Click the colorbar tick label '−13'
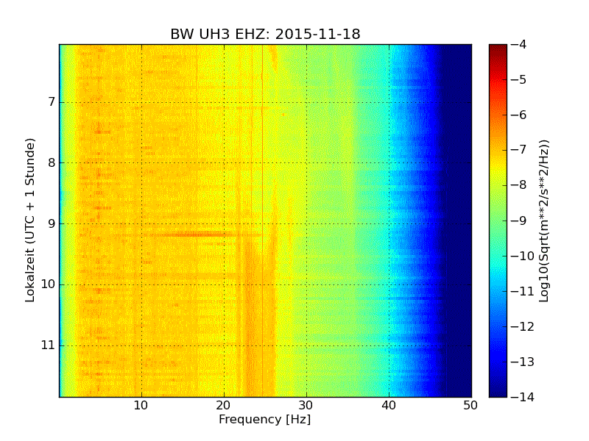589x441 pixels. coord(523,362)
